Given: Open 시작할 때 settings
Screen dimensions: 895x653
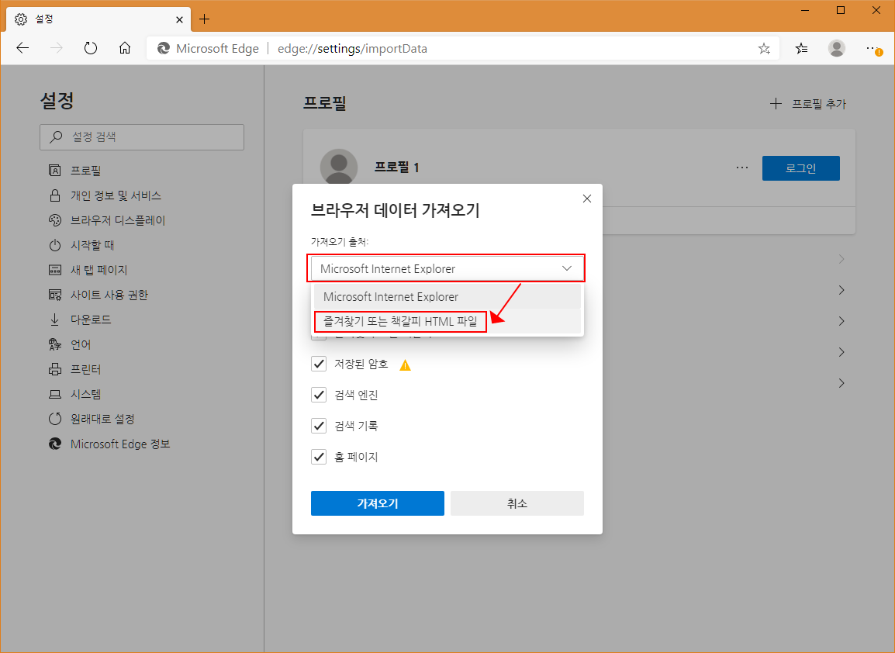Looking at the screenshot, I should (x=92, y=245).
